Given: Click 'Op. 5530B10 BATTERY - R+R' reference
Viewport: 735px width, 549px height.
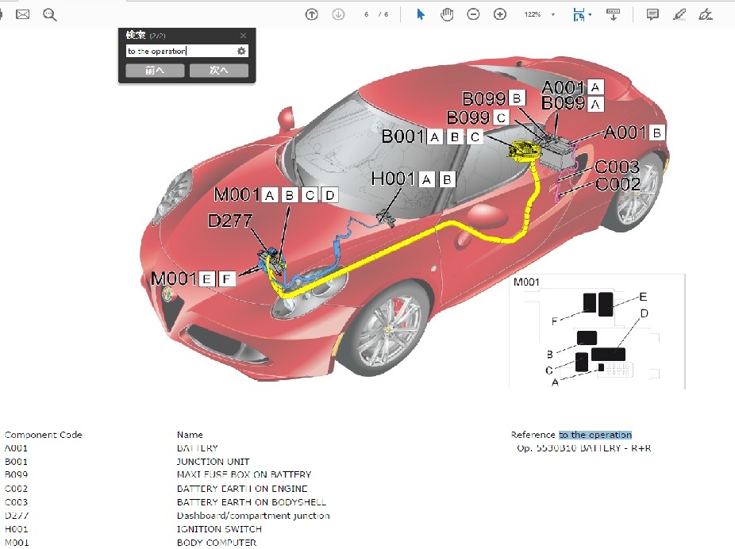Looking at the screenshot, I should (x=584, y=447).
